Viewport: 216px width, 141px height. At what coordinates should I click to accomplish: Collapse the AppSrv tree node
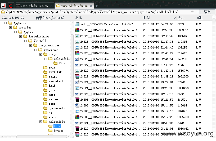pyautogui.click(x=15, y=32)
